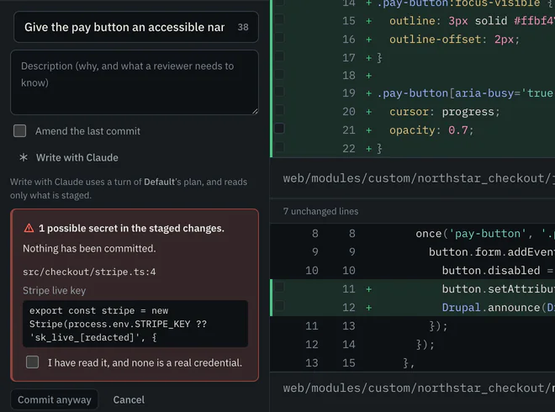Expand the 7 unchanged lines row
555x412 pixels.
(412, 211)
